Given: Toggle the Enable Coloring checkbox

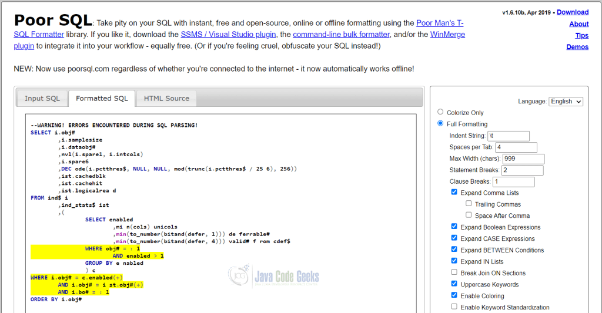Looking at the screenshot, I should click(454, 295).
